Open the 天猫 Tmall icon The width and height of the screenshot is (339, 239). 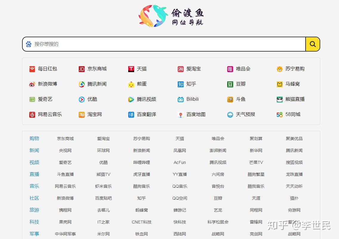pyautogui.click(x=131, y=69)
